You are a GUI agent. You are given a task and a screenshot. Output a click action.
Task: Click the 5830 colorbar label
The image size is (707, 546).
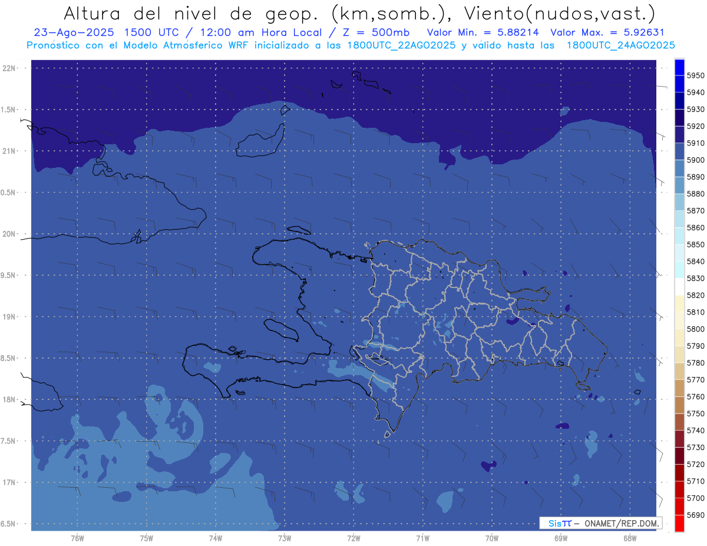click(x=695, y=279)
